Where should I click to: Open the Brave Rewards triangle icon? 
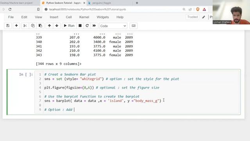pyautogui.click(x=204, y=9)
